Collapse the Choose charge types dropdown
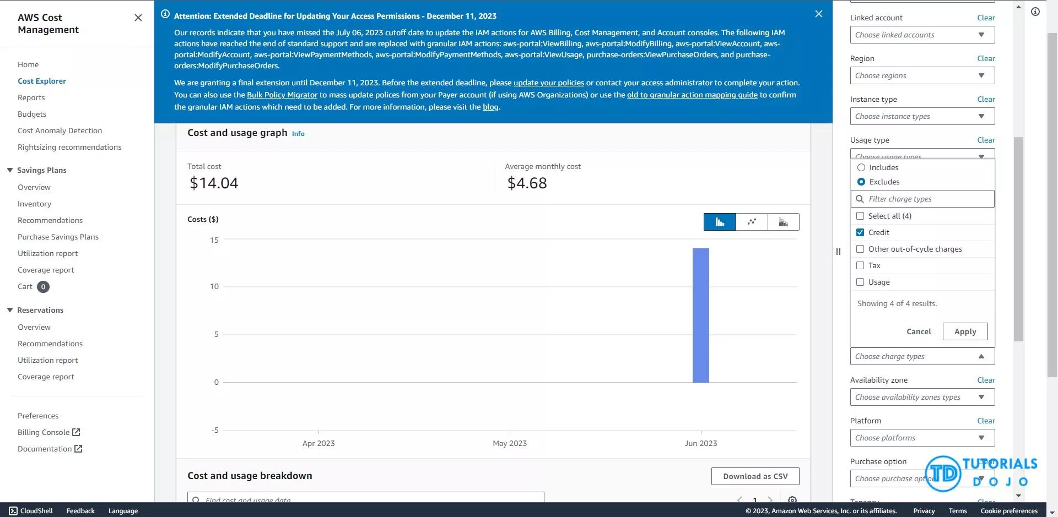Screen dimensions: 1058x517 coord(922,356)
